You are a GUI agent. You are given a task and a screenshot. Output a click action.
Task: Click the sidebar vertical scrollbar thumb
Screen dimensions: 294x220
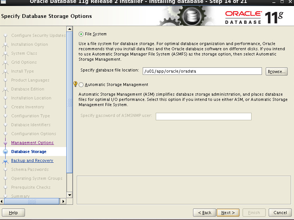pos(70,102)
